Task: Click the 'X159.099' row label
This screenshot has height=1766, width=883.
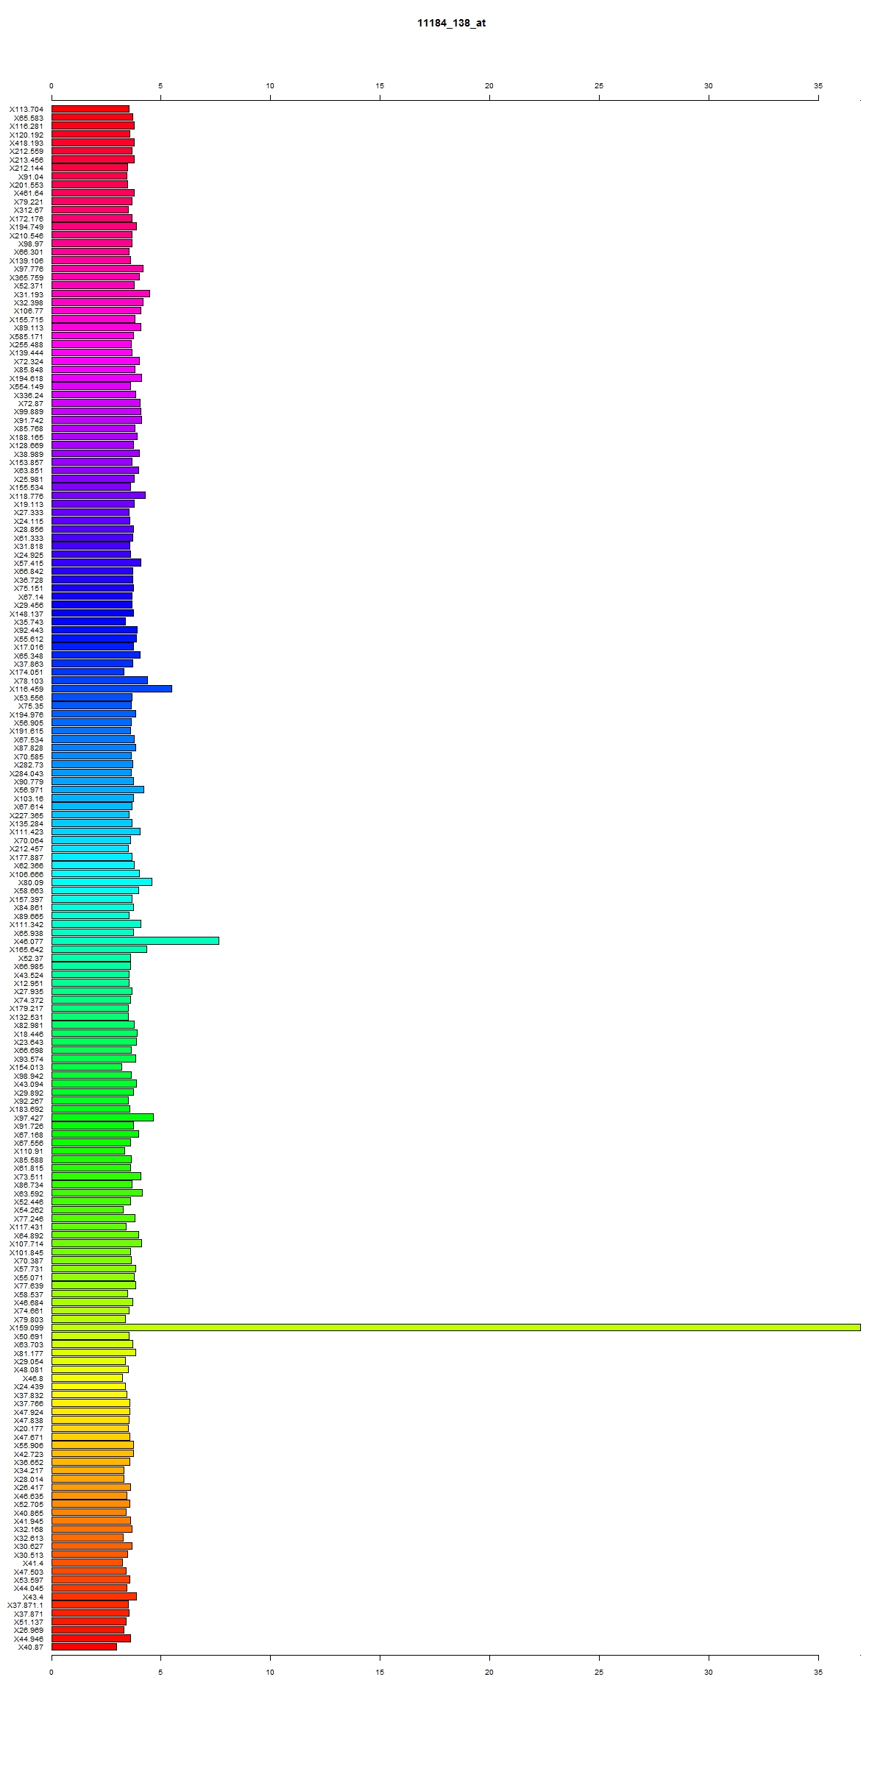Action: pyautogui.click(x=26, y=1327)
